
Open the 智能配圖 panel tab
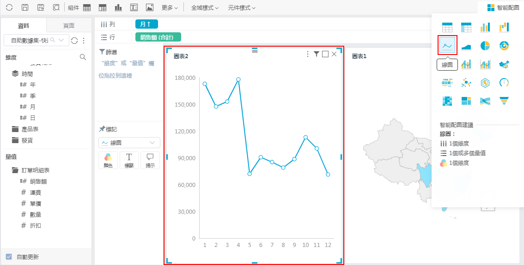pos(503,8)
